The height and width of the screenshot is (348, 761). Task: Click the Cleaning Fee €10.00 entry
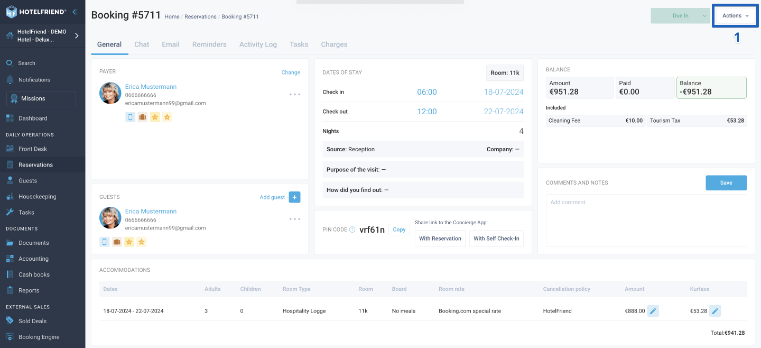click(596, 121)
